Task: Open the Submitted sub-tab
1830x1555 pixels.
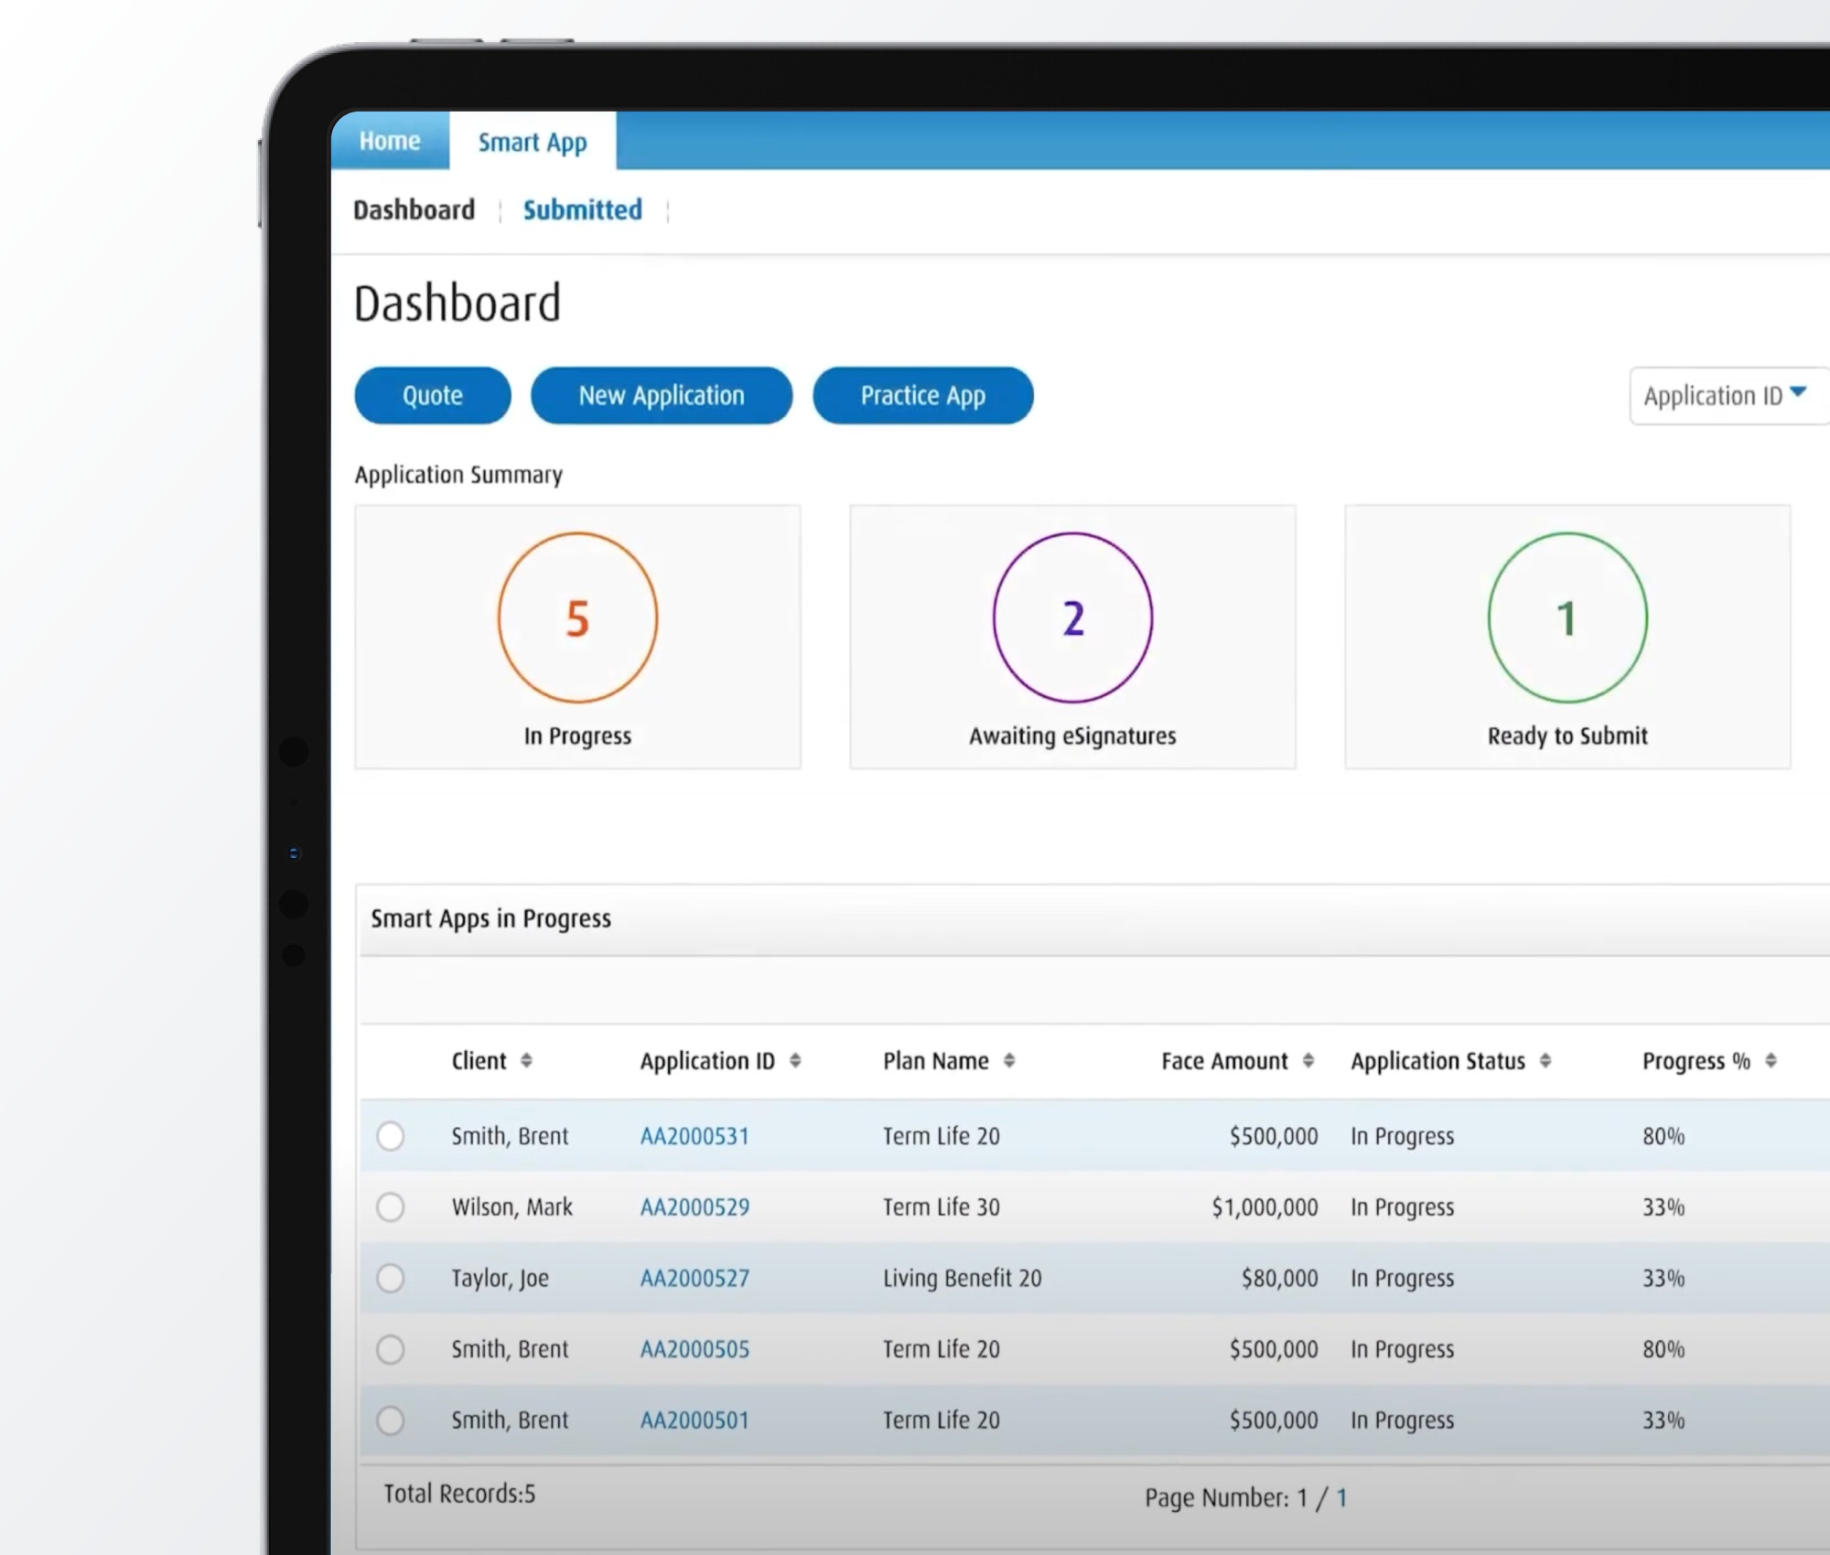Action: pos(582,210)
